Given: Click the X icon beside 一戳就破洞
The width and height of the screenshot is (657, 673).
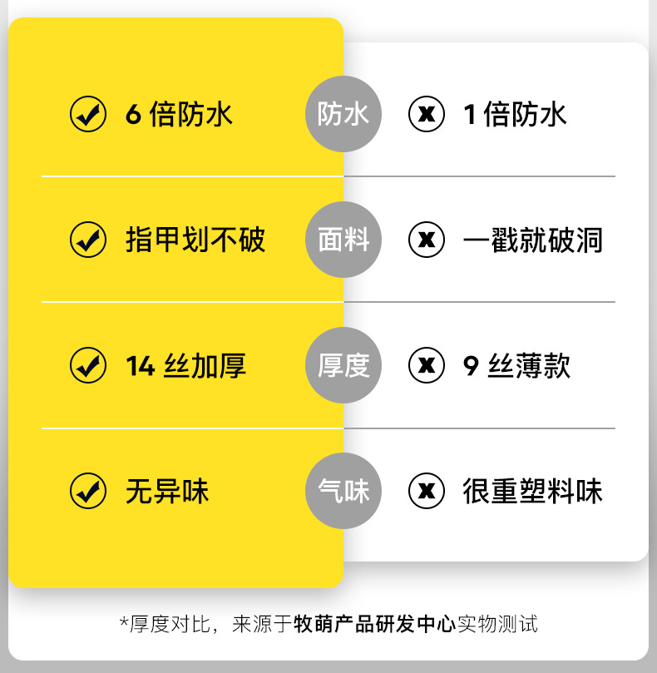Looking at the screenshot, I should coord(427,240).
